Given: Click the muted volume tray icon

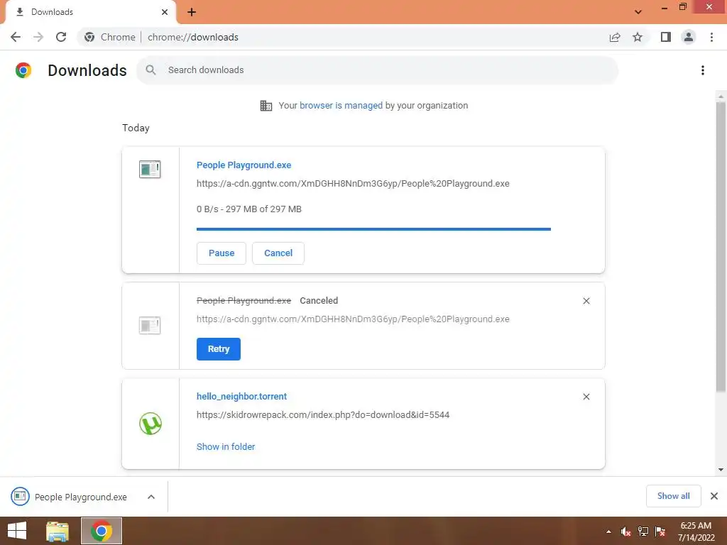Looking at the screenshot, I should point(625,532).
